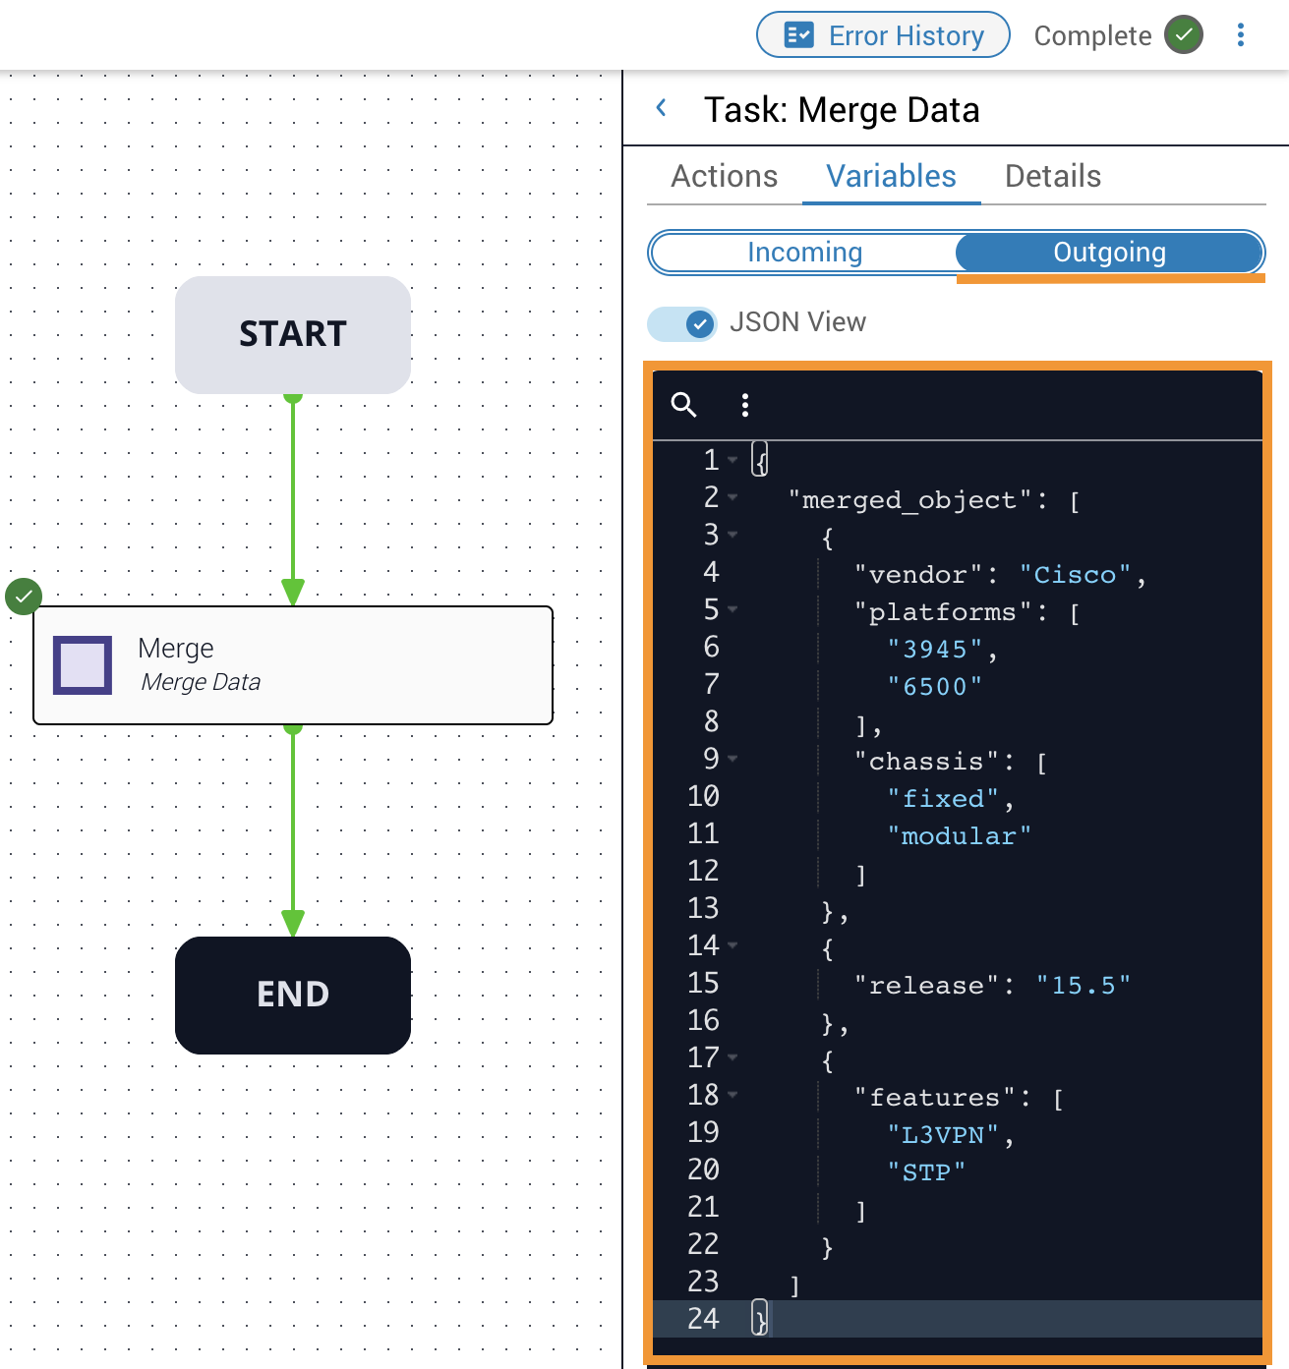Click the Error History list icon
Image resolution: width=1289 pixels, height=1369 pixels.
pos(798,35)
